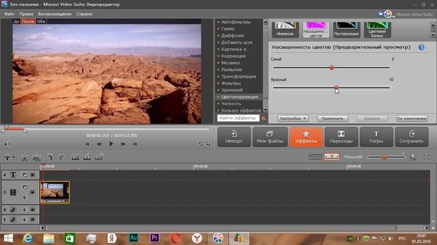
Task: Jump to the start of the video
Action: tap(87, 144)
